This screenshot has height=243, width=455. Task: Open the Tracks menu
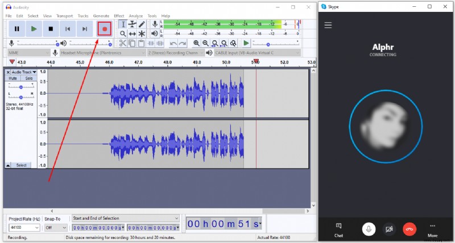83,16
